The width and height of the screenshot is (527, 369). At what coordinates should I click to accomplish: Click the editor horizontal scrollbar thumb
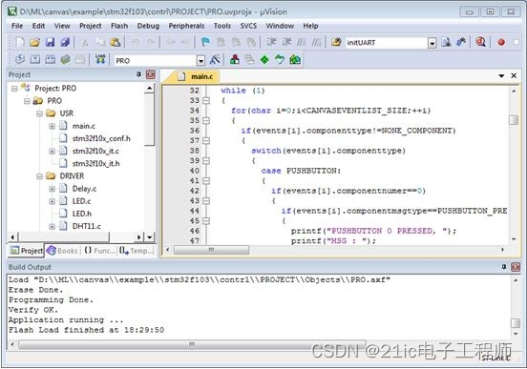[x=212, y=250]
